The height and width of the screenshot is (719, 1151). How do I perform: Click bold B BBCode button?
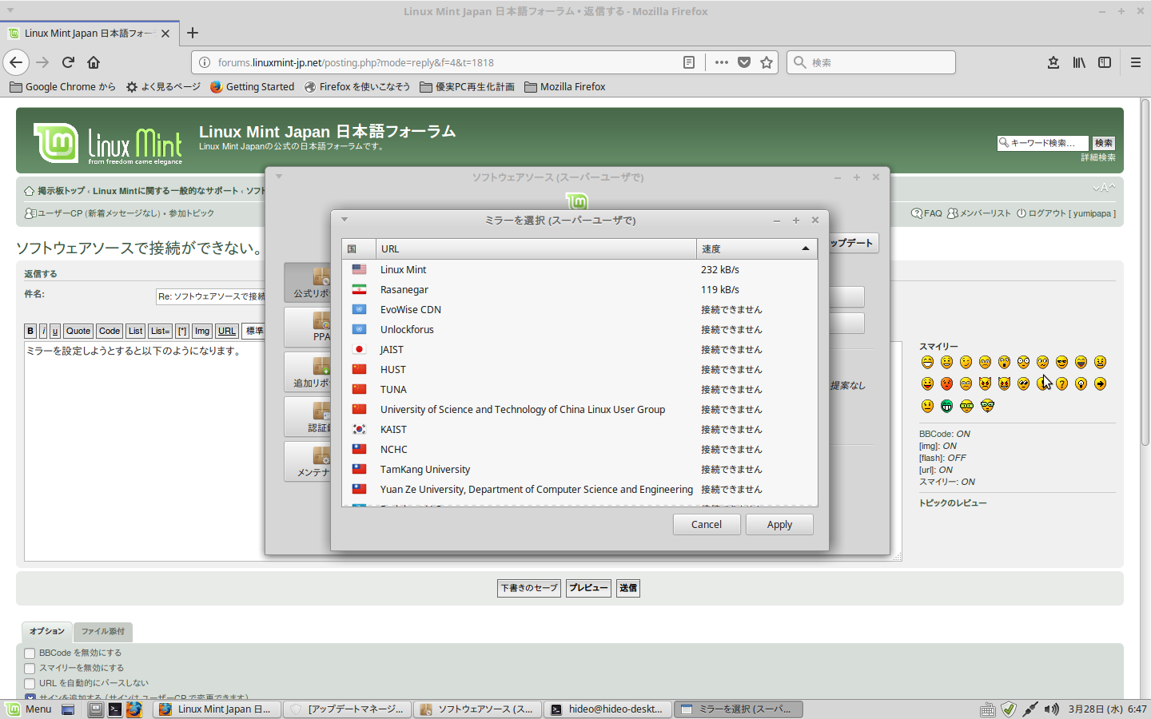[30, 331]
